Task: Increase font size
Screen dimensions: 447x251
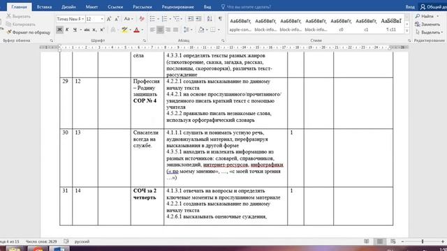Action: [x=109, y=19]
